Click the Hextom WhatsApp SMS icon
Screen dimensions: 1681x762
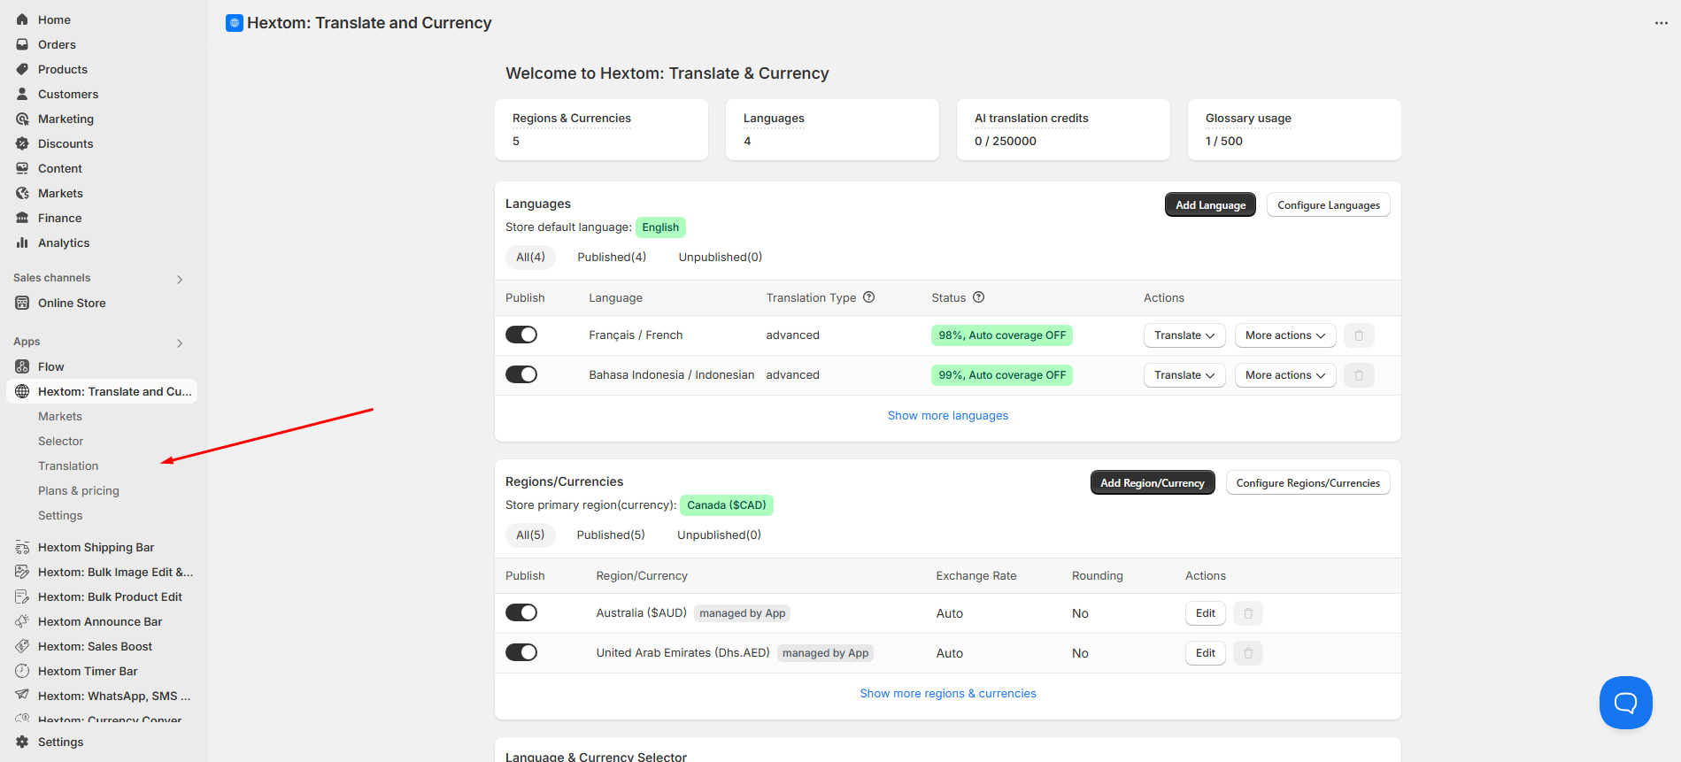click(x=22, y=696)
